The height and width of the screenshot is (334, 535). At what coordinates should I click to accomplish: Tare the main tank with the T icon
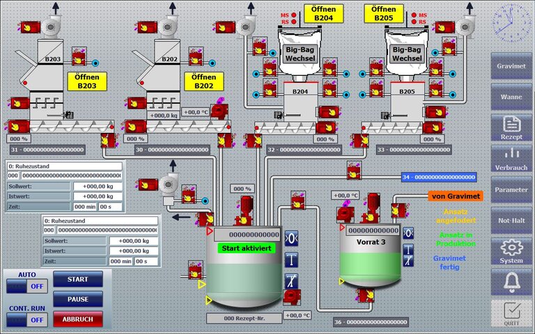coord(291,260)
